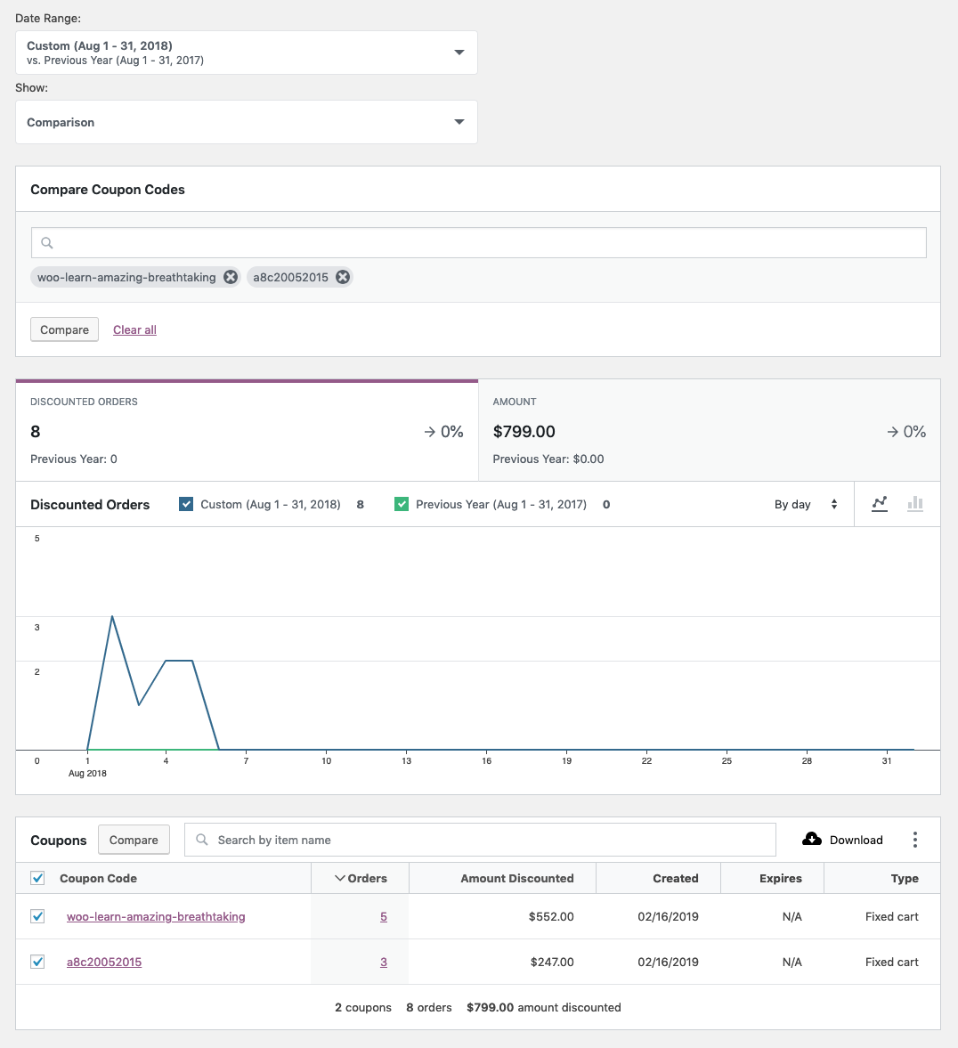Open the Date Range dropdown
This screenshot has height=1048, width=958.
247,53
